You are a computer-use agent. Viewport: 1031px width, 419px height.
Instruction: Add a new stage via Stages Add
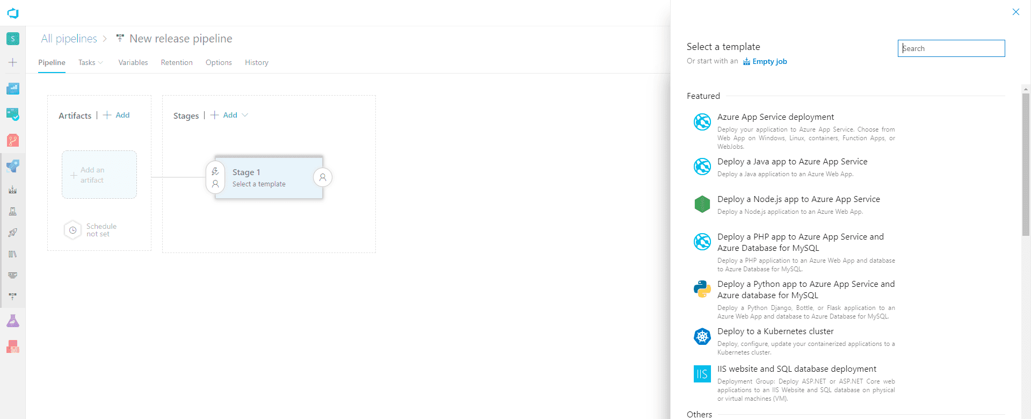point(224,115)
